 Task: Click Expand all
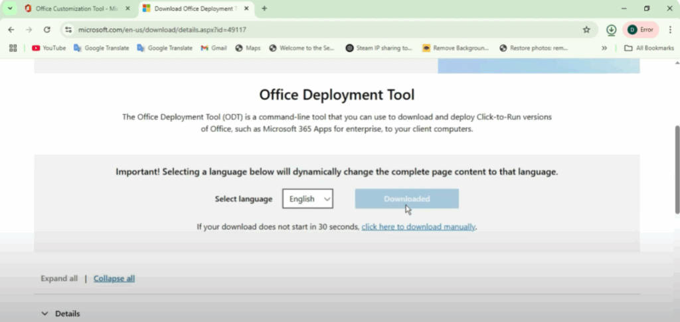[x=59, y=279]
